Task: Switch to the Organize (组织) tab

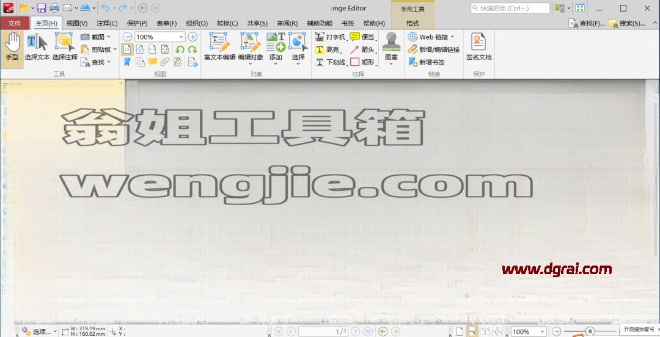Action: point(197,24)
